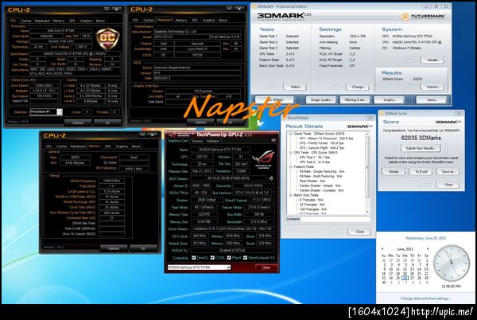Go to previous month in calendar
Viewport: 477px width, 320px height.
[x=382, y=248]
